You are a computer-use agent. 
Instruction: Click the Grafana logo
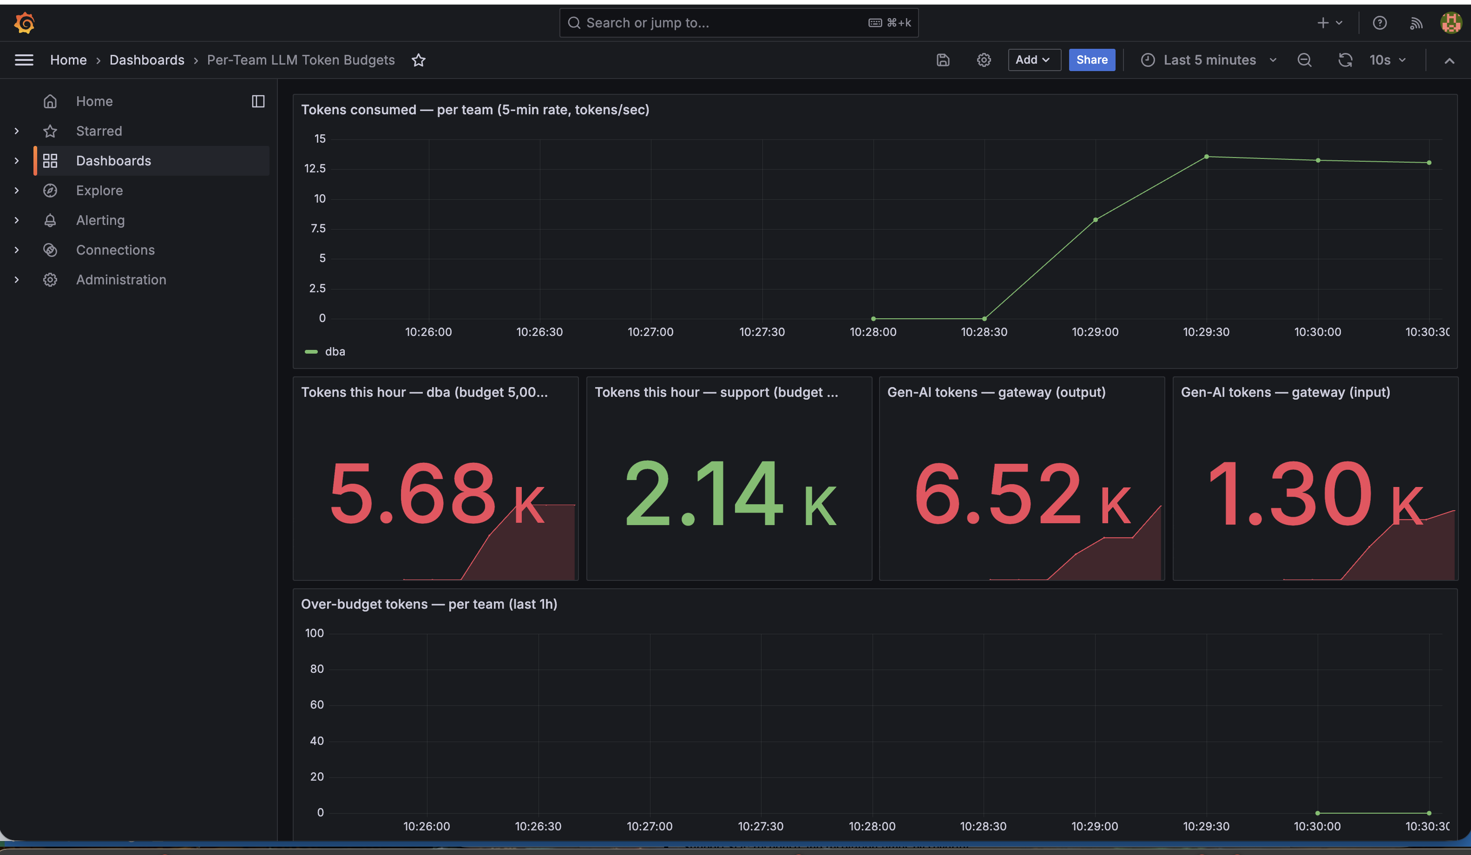[25, 23]
